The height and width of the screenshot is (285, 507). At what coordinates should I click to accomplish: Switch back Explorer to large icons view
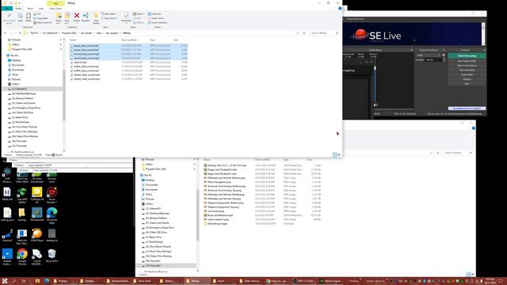point(473,275)
